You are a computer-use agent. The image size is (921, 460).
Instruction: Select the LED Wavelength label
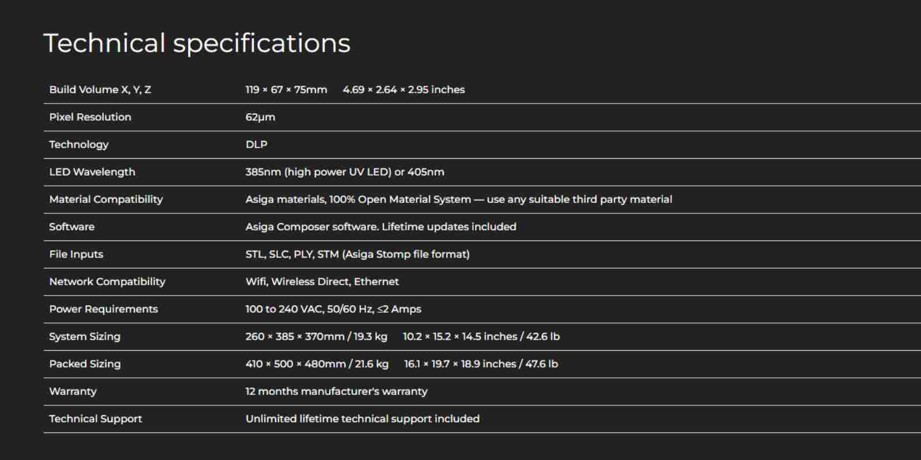92,172
